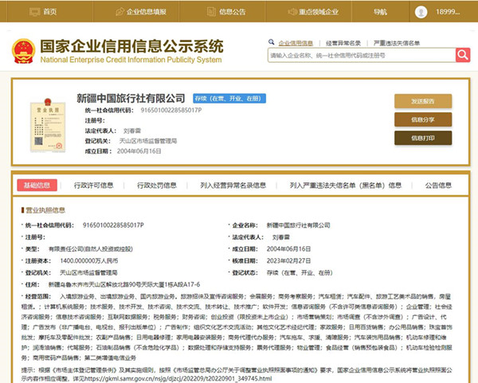The image size is (478, 383).
Task: Click the account name 18999...
Action: (x=448, y=12)
